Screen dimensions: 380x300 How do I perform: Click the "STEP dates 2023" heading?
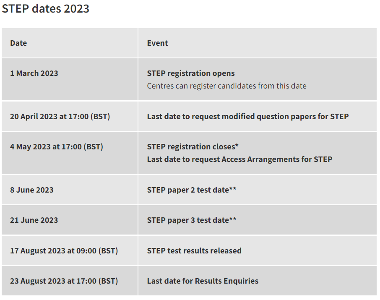coord(45,9)
